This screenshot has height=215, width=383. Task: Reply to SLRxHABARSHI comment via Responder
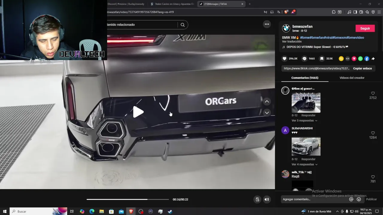[x=308, y=159]
